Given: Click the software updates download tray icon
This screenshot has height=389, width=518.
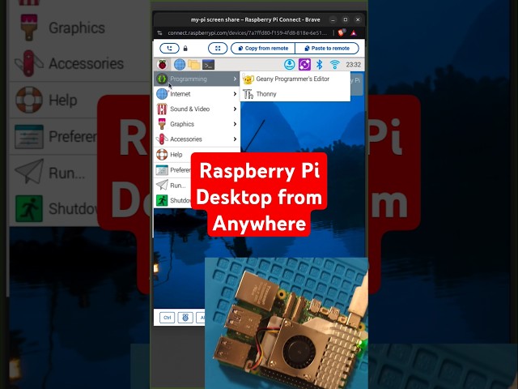Looking at the screenshot, I should pyautogui.click(x=290, y=65).
